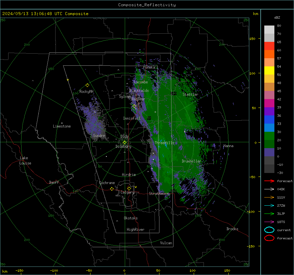Click the Limestone label
This screenshot has height=275, width=294.
pos(62,126)
